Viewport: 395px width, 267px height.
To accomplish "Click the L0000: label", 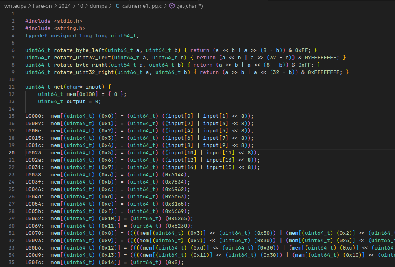I will pos(35,116).
